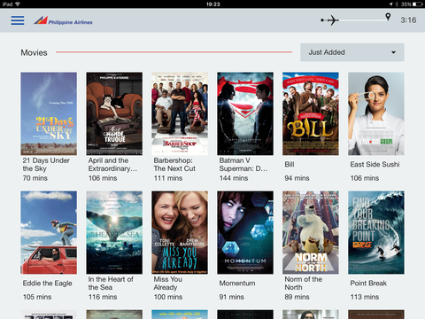Open the hamburger menu
Image resolution: width=425 pixels, height=319 pixels.
(18, 20)
